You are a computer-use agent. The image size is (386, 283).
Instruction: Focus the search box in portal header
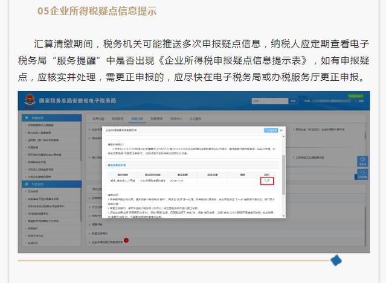point(270,101)
